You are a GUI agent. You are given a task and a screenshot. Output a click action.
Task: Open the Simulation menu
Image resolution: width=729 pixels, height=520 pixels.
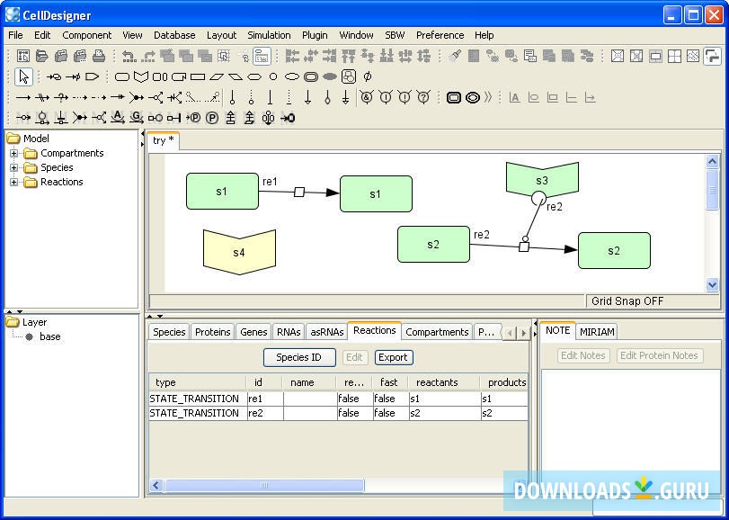click(269, 35)
